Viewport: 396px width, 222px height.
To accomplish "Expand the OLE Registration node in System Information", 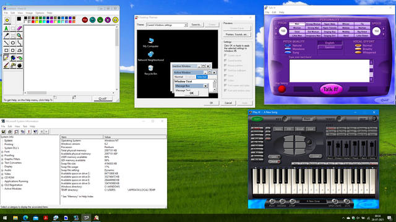I will [2, 185].
